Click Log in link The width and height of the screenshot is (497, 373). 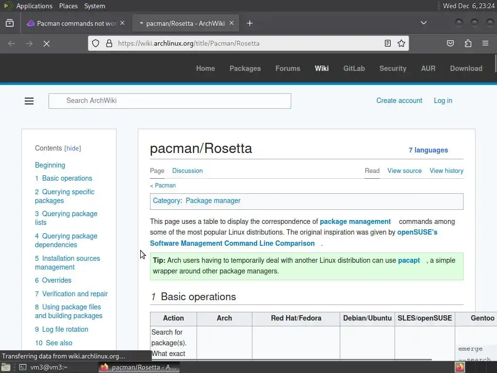443,101
